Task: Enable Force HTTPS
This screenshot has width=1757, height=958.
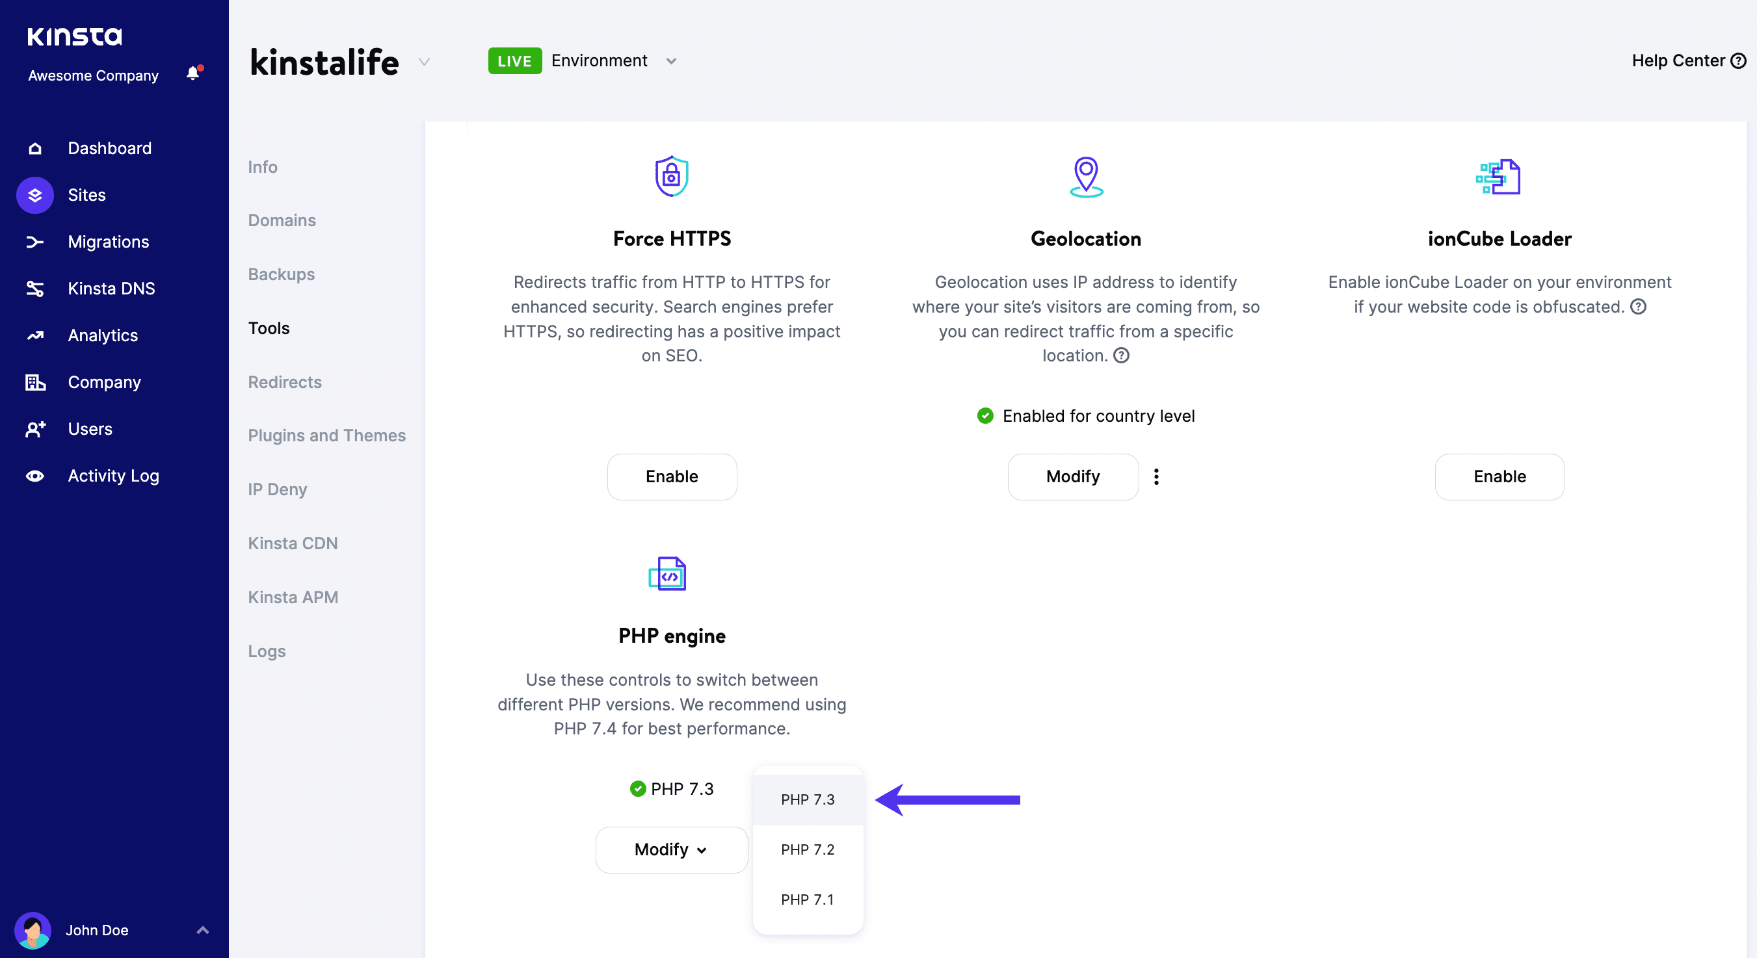Action: click(671, 476)
